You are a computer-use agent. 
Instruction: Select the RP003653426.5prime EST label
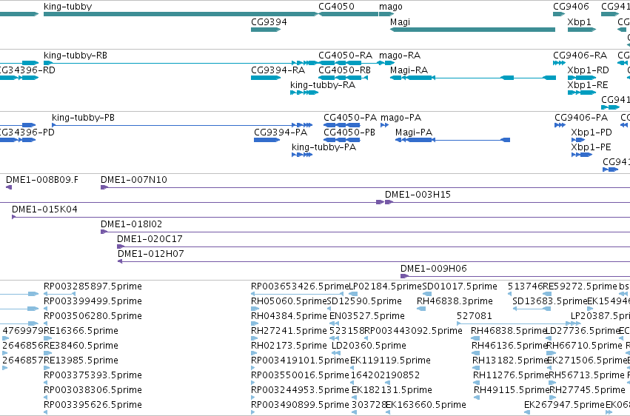click(x=300, y=286)
